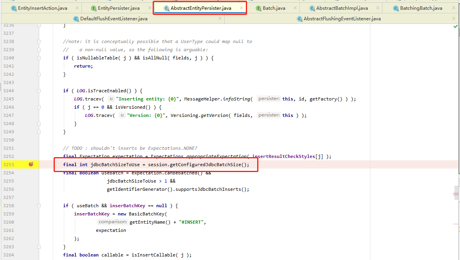The width and height of the screenshot is (460, 260).
Task: Close the Batch.java tab
Action: (295, 8)
